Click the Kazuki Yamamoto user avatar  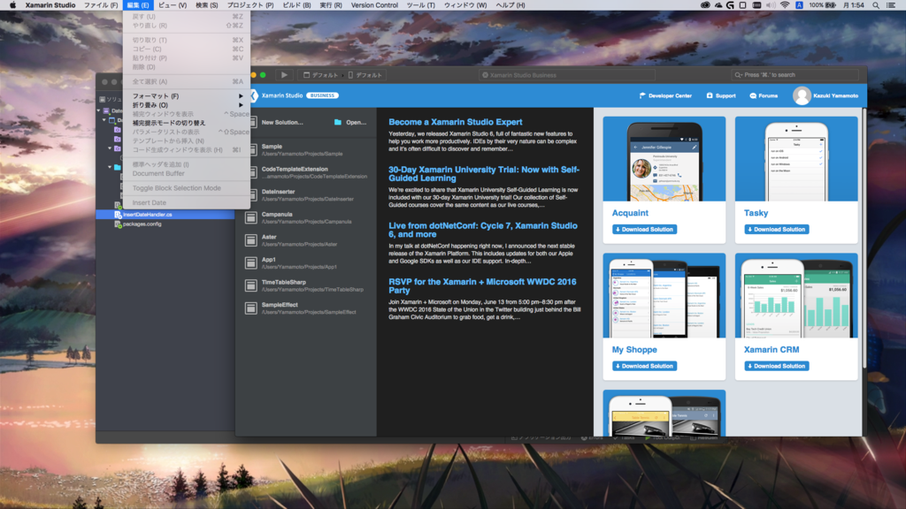(802, 95)
